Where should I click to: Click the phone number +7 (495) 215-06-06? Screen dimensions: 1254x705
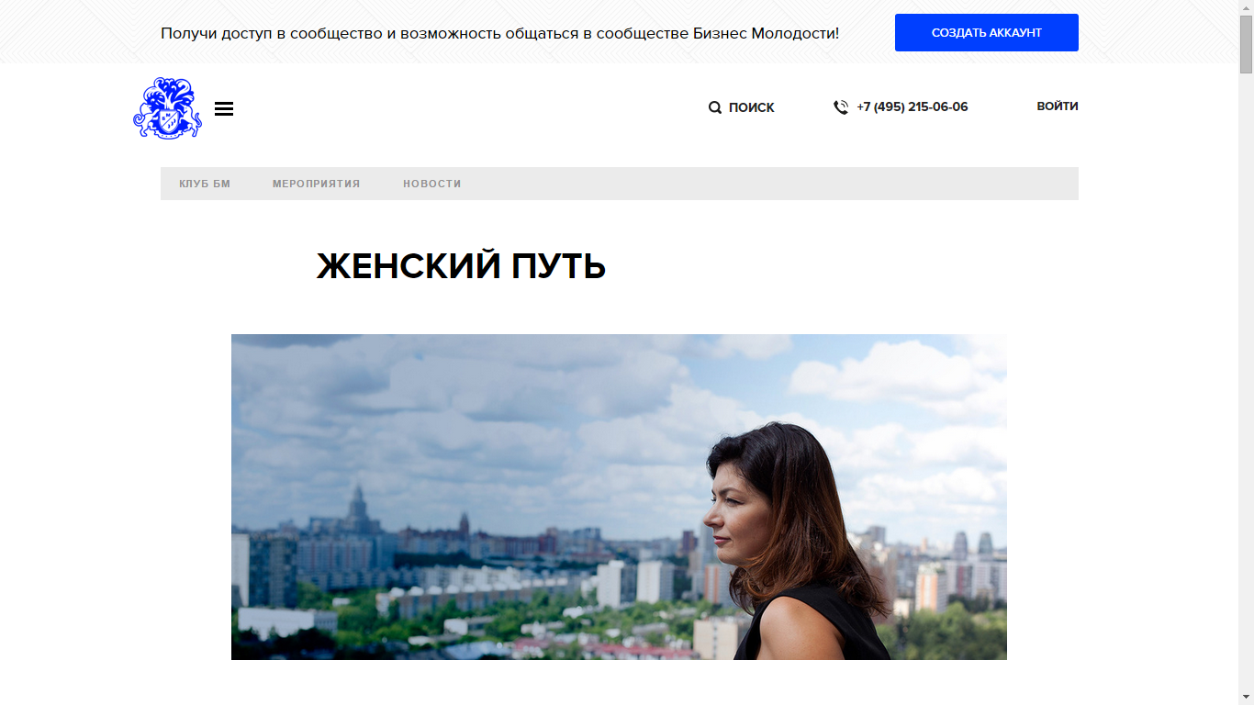913,106
